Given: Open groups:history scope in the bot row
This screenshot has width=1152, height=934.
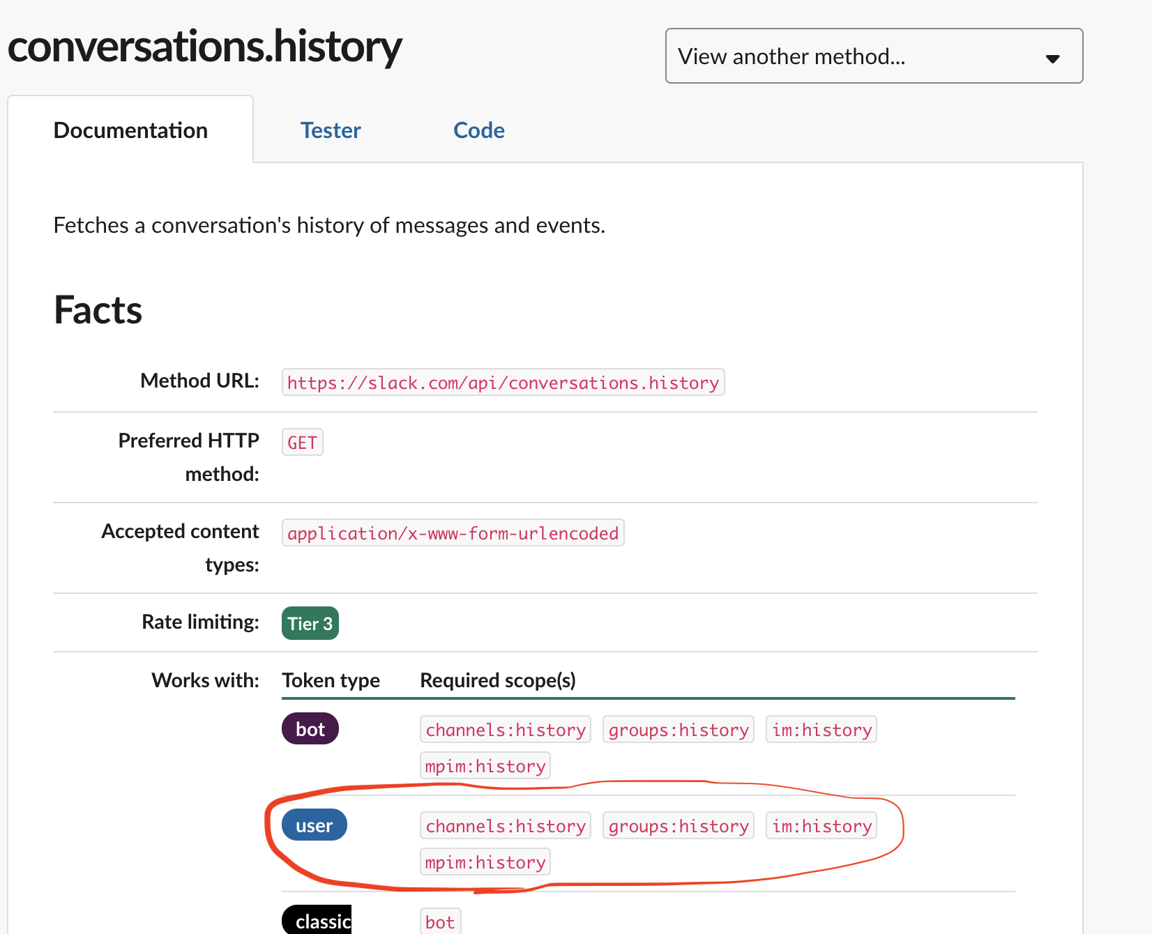Looking at the screenshot, I should tap(678, 730).
